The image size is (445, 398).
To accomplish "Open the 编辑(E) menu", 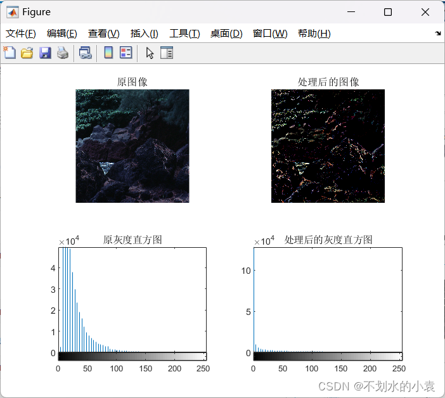I will pyautogui.click(x=62, y=34).
